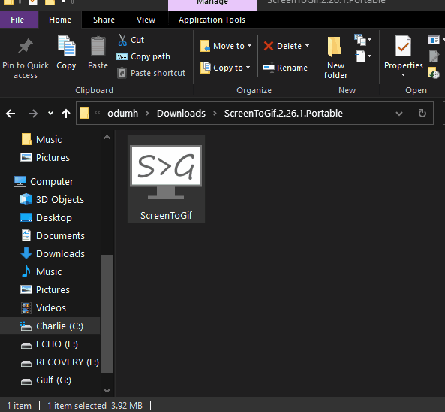The image size is (445, 412).
Task: Open the Copy to dropdown
Action: tap(225, 68)
